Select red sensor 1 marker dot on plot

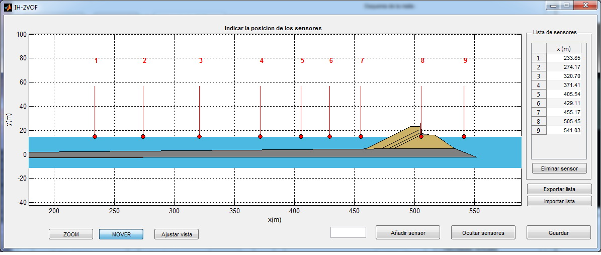pos(95,137)
